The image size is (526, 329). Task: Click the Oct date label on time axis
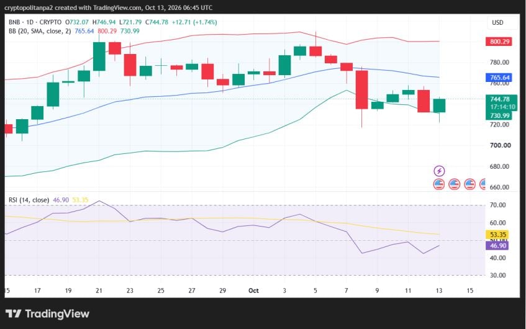(253, 291)
